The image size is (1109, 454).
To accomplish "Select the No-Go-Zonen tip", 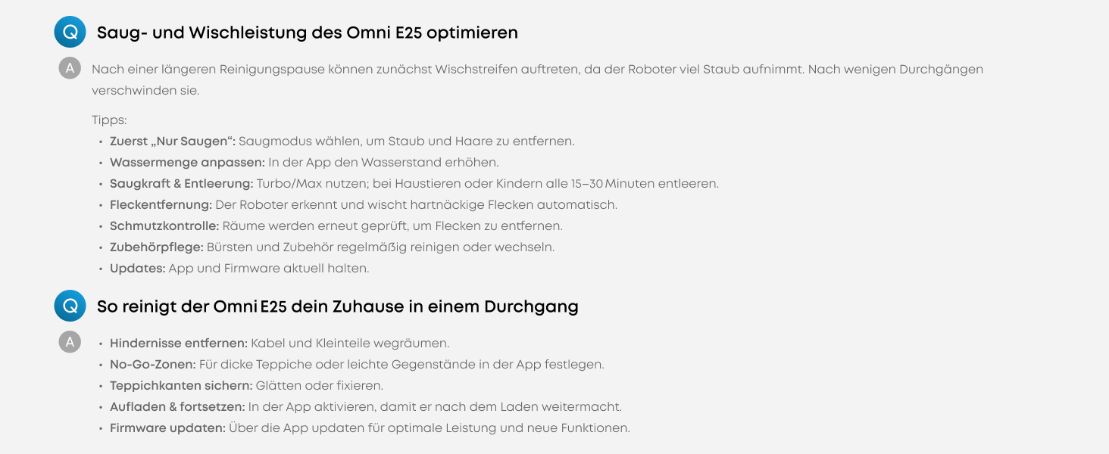I will pyautogui.click(x=152, y=365).
